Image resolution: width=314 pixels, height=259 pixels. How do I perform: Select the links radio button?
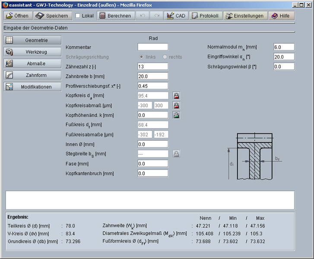(x=141, y=57)
